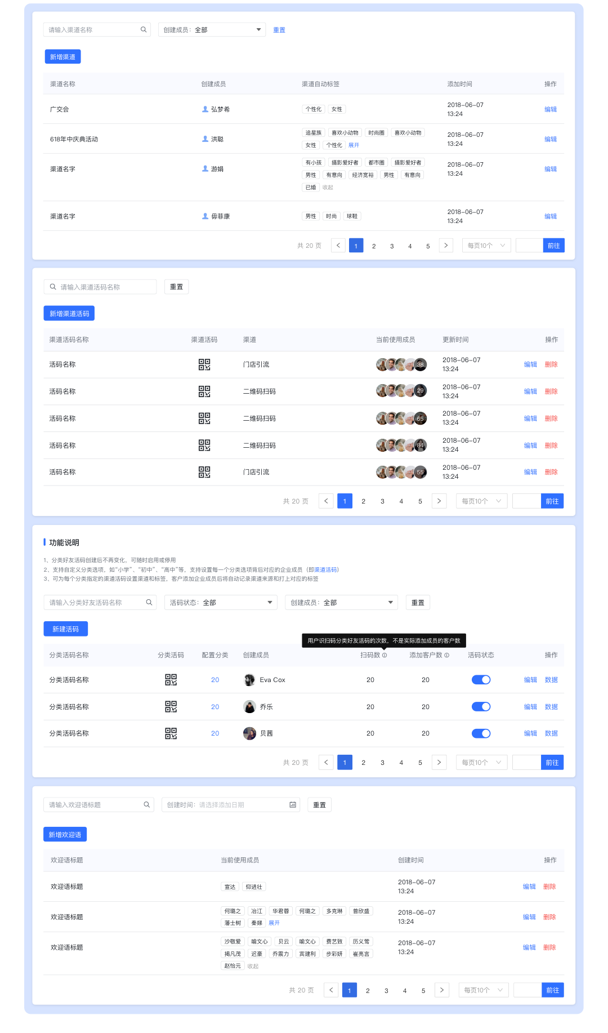Screen dimensions: 608x1033
Task: Expand the 活码状态 filter dropdown
Action: pyautogui.click(x=221, y=603)
